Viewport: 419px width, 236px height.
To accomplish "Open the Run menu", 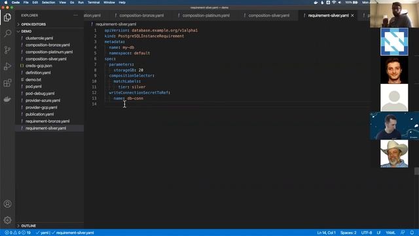I will tap(81, 3).
